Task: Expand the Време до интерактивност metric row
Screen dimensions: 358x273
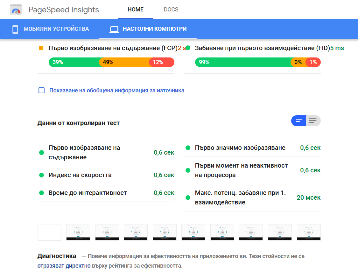Action: pos(106,193)
